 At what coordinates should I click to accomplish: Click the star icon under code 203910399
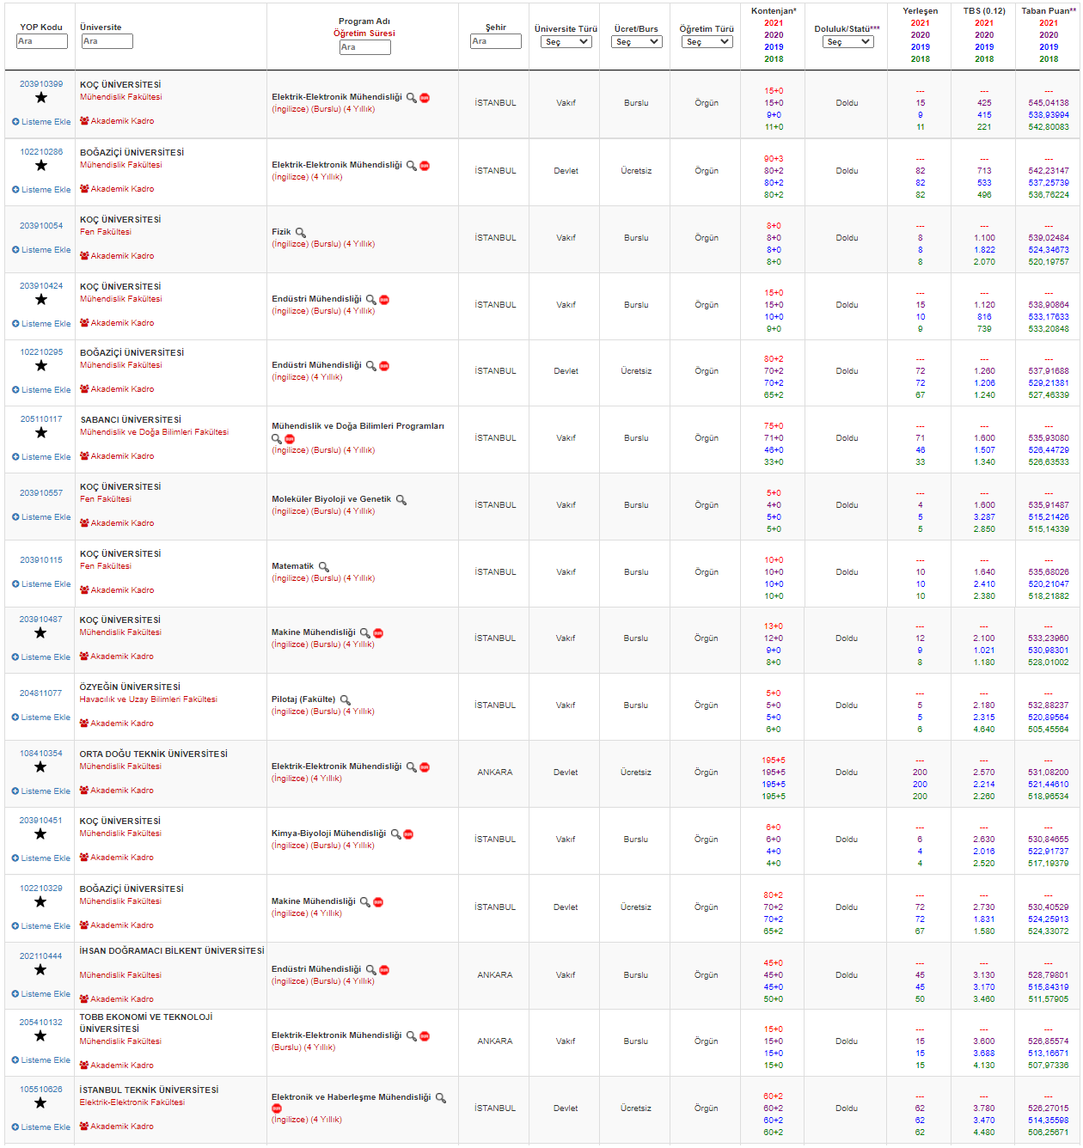[x=40, y=98]
